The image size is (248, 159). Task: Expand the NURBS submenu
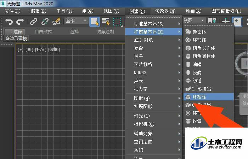click(153, 72)
